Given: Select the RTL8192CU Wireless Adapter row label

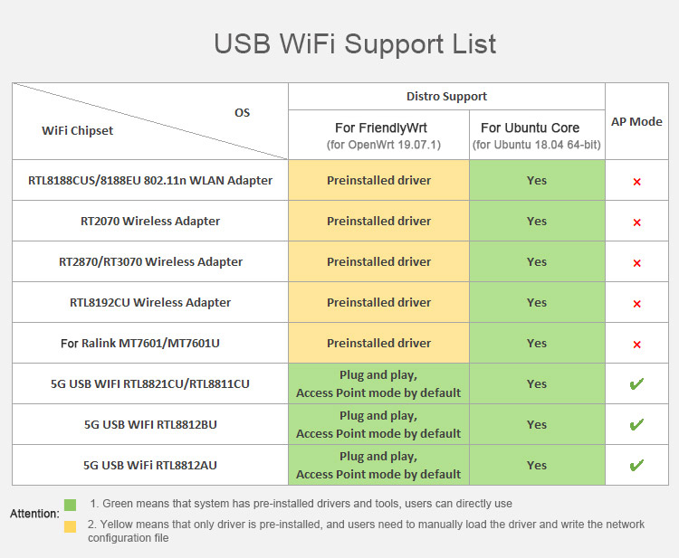Looking at the screenshot, I should 150,302.
